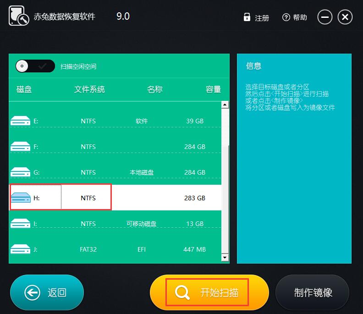Select the G: drive icon
Viewport: 363px width, 314px height.
20,172
